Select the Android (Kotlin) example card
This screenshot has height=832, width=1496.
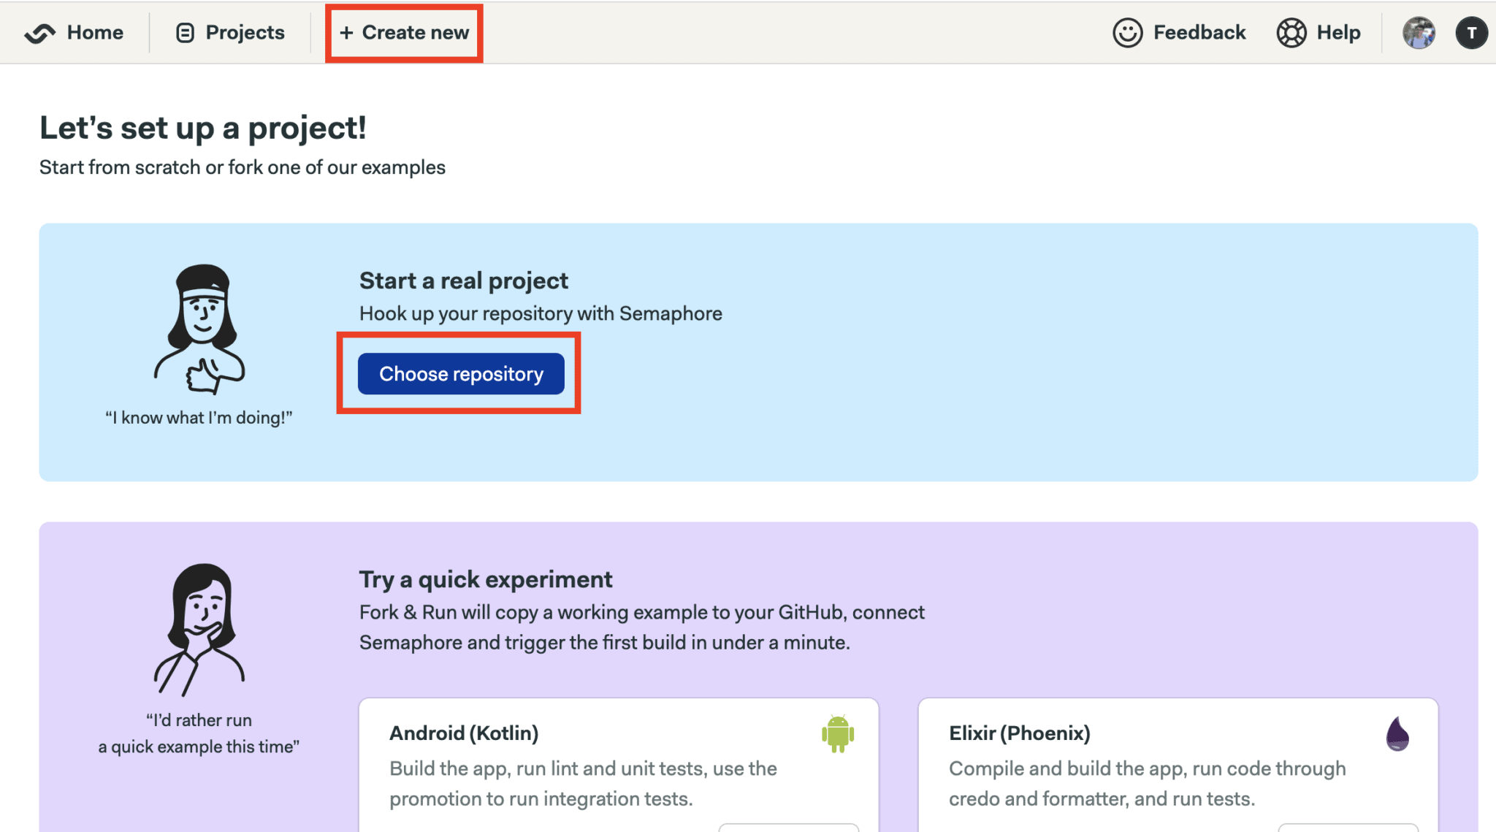click(619, 765)
